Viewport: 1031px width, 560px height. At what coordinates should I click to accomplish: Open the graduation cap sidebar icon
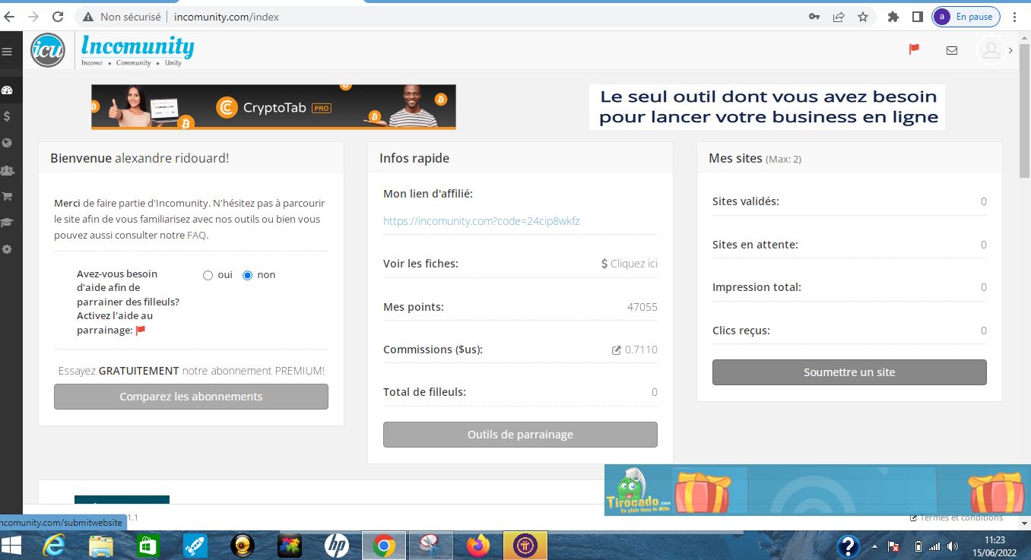click(8, 223)
